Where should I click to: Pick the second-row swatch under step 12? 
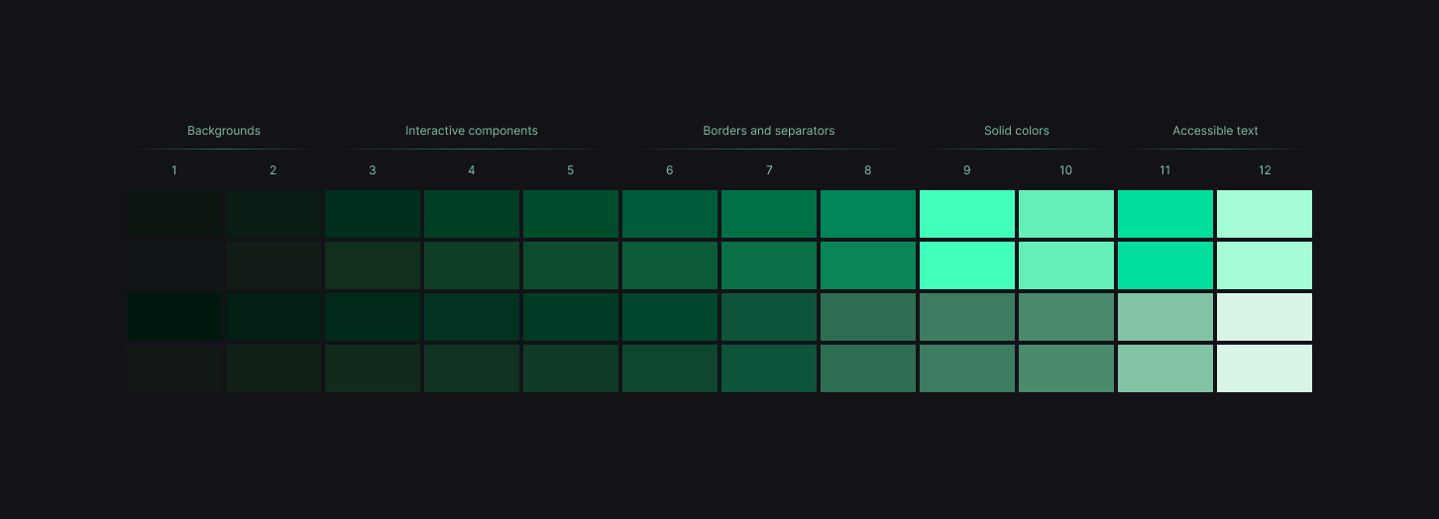[1265, 265]
